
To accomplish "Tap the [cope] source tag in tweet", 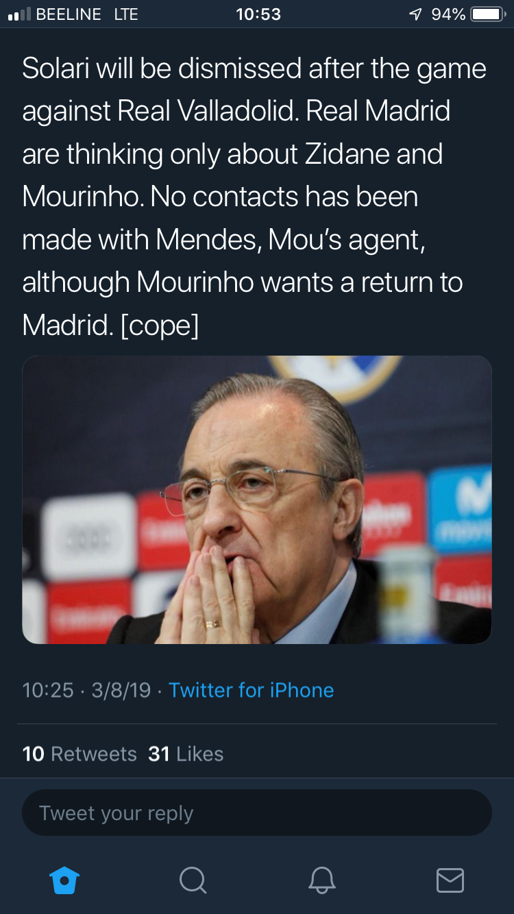I will (160, 325).
